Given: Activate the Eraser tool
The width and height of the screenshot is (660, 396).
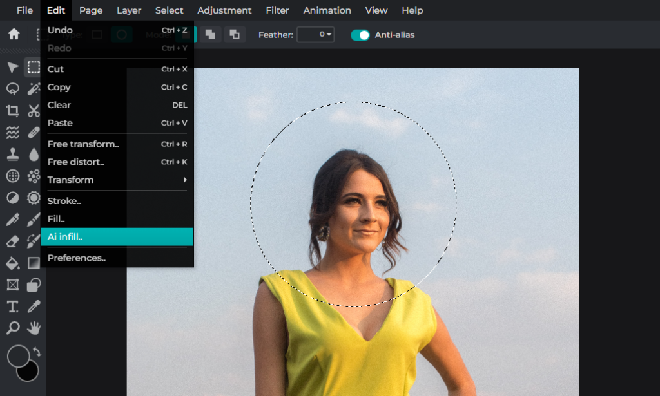Looking at the screenshot, I should click(13, 241).
